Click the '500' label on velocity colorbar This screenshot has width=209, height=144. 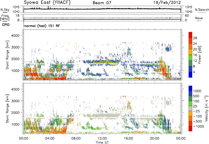click(x=196, y=96)
